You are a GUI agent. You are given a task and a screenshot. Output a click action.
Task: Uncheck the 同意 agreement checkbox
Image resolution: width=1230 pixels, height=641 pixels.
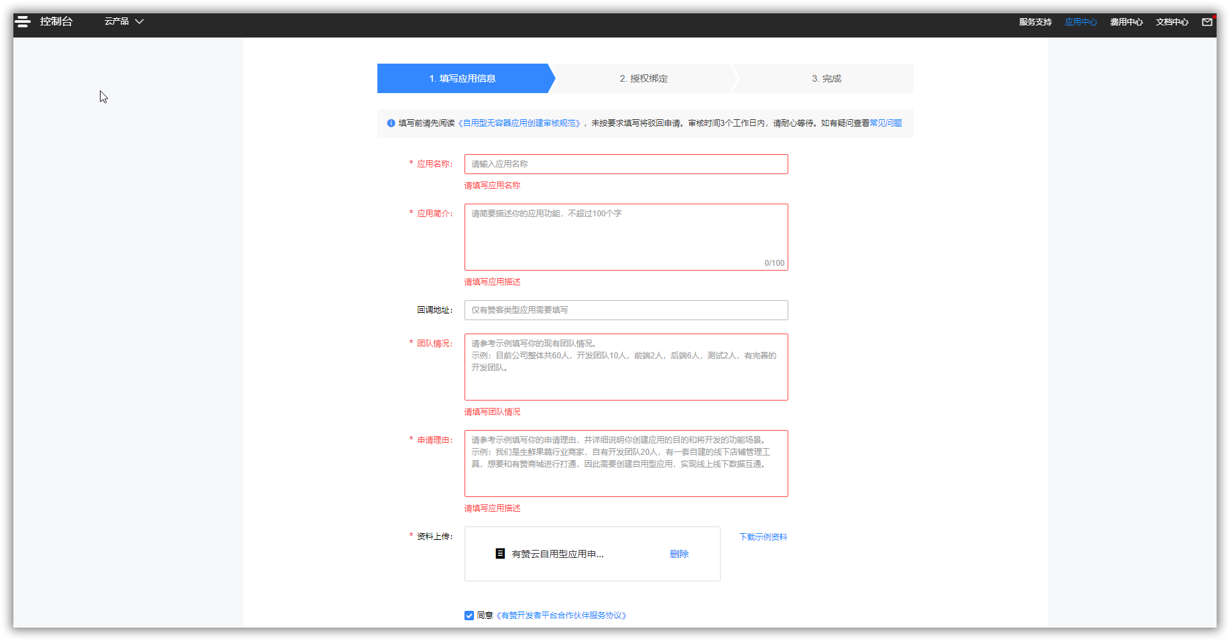click(469, 616)
